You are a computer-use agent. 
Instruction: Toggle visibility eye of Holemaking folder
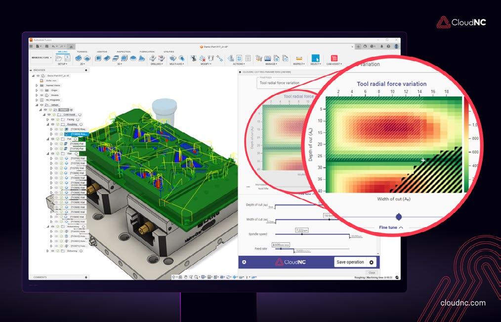53,227
